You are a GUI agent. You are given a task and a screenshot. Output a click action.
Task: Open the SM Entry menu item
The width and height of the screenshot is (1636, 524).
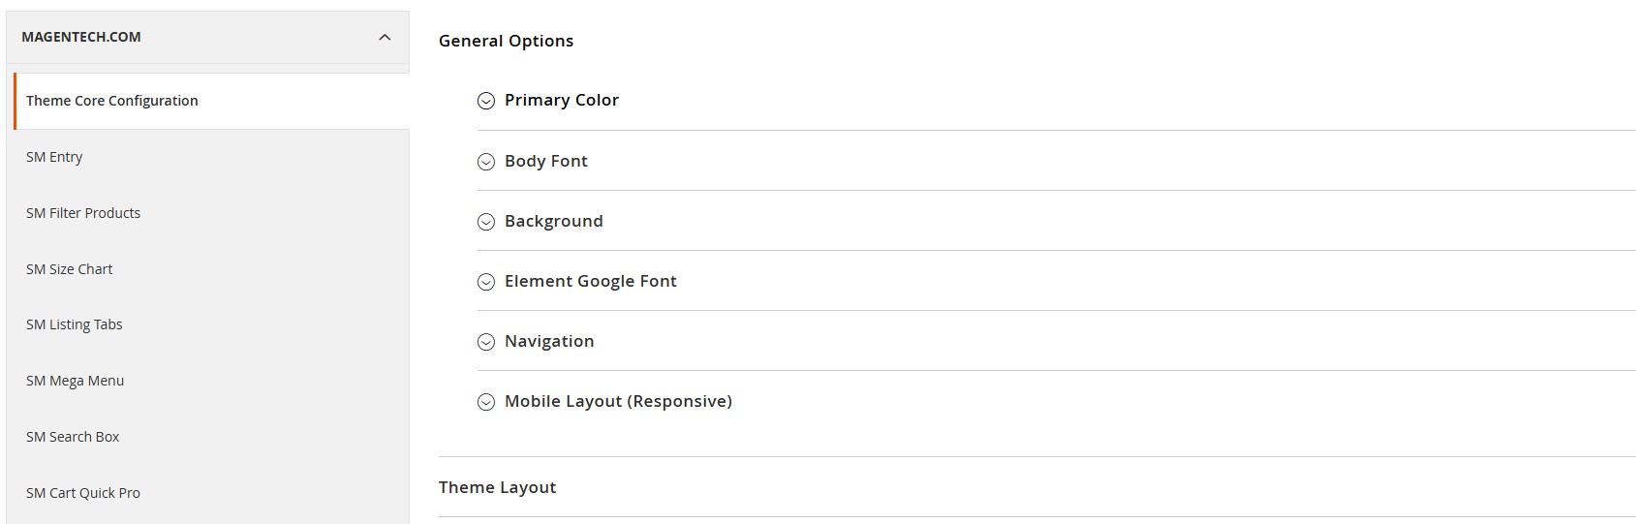pos(54,157)
